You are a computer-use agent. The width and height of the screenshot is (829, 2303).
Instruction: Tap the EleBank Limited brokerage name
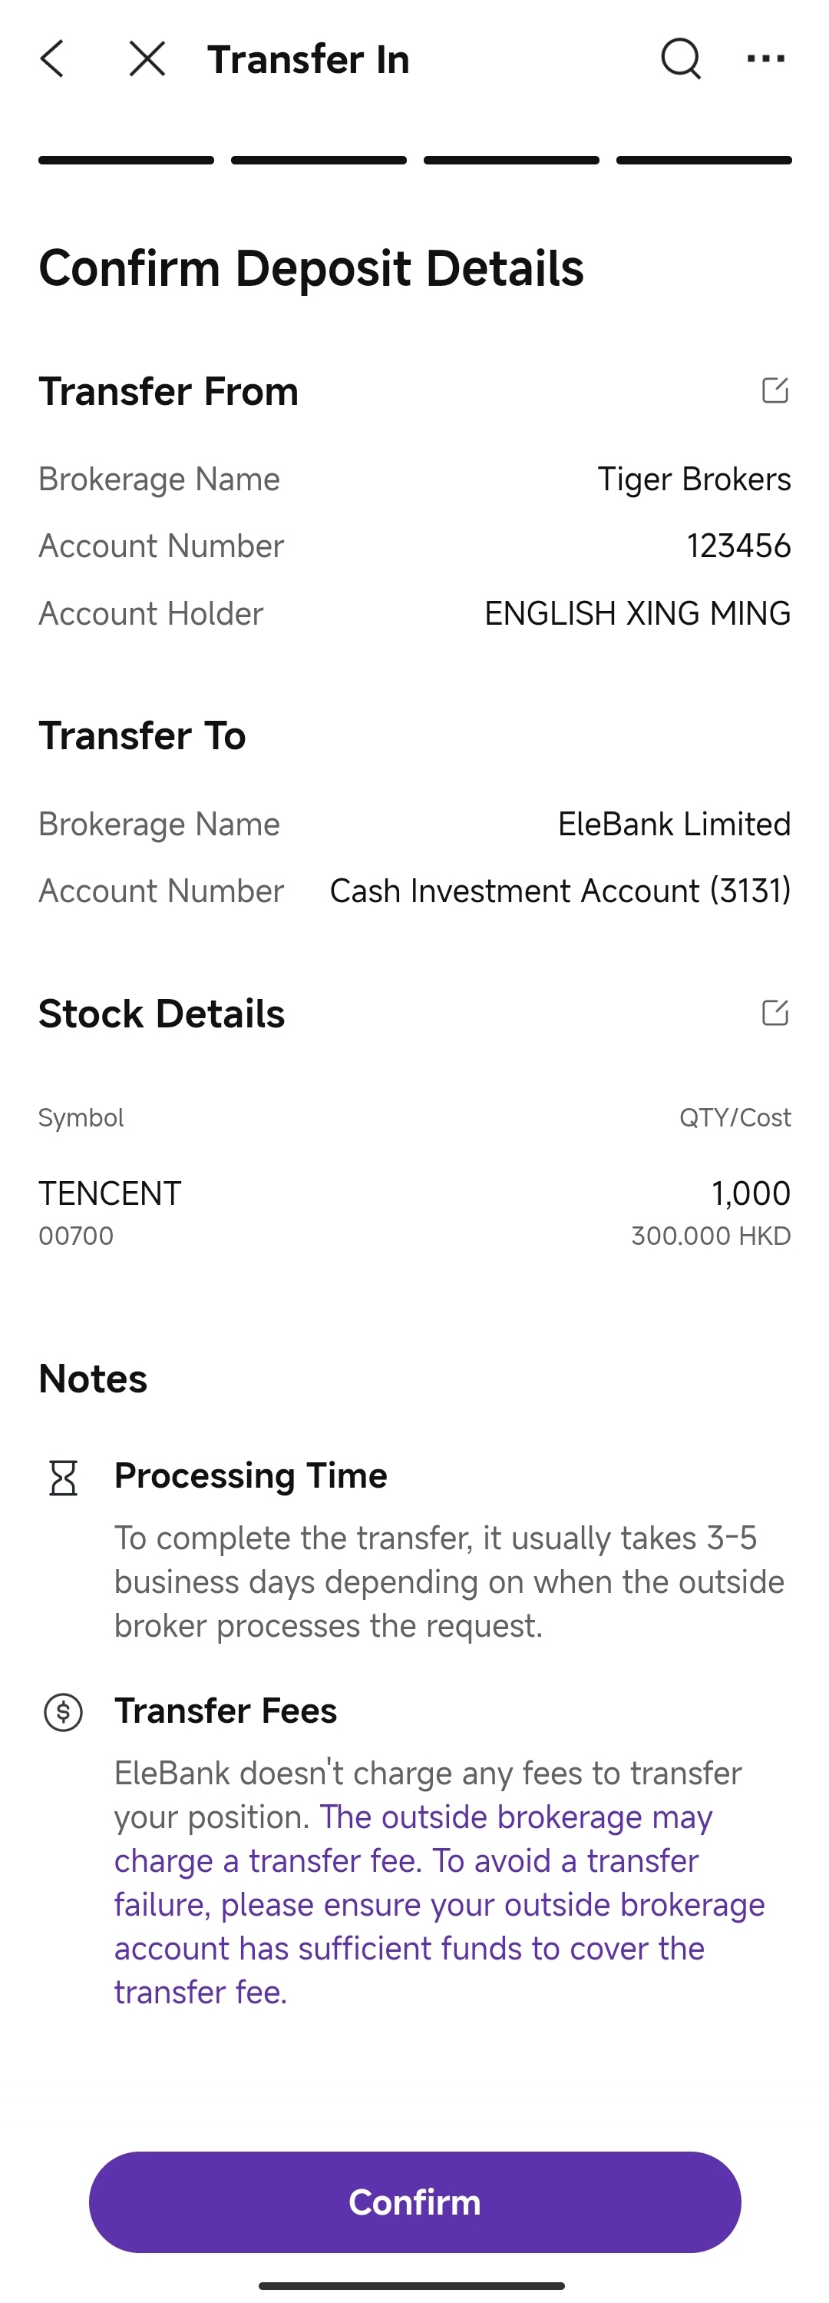pyautogui.click(x=674, y=825)
